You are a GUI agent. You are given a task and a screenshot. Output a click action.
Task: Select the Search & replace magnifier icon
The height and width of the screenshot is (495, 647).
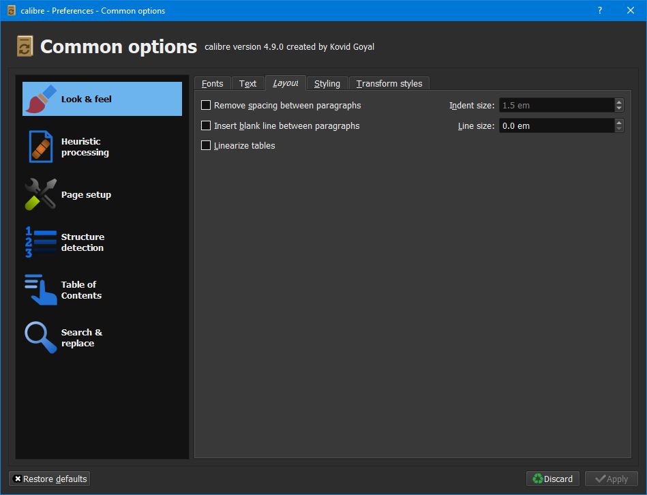[41, 337]
